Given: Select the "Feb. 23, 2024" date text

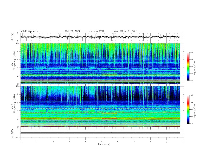Looking at the screenshot, I should [x=73, y=31].
